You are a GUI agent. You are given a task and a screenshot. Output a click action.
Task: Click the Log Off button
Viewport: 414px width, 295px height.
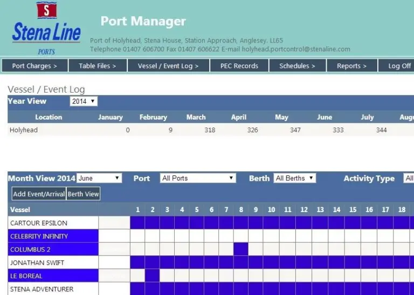click(396, 66)
